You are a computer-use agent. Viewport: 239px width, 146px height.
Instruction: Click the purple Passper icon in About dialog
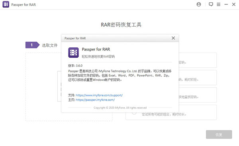click(73, 53)
